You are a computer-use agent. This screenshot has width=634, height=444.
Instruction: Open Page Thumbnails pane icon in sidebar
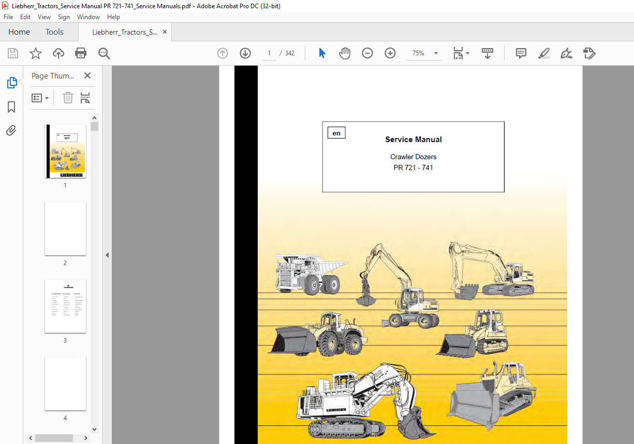(x=11, y=83)
